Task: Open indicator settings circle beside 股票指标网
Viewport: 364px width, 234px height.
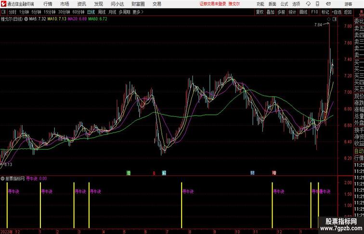Action: tap(2, 179)
